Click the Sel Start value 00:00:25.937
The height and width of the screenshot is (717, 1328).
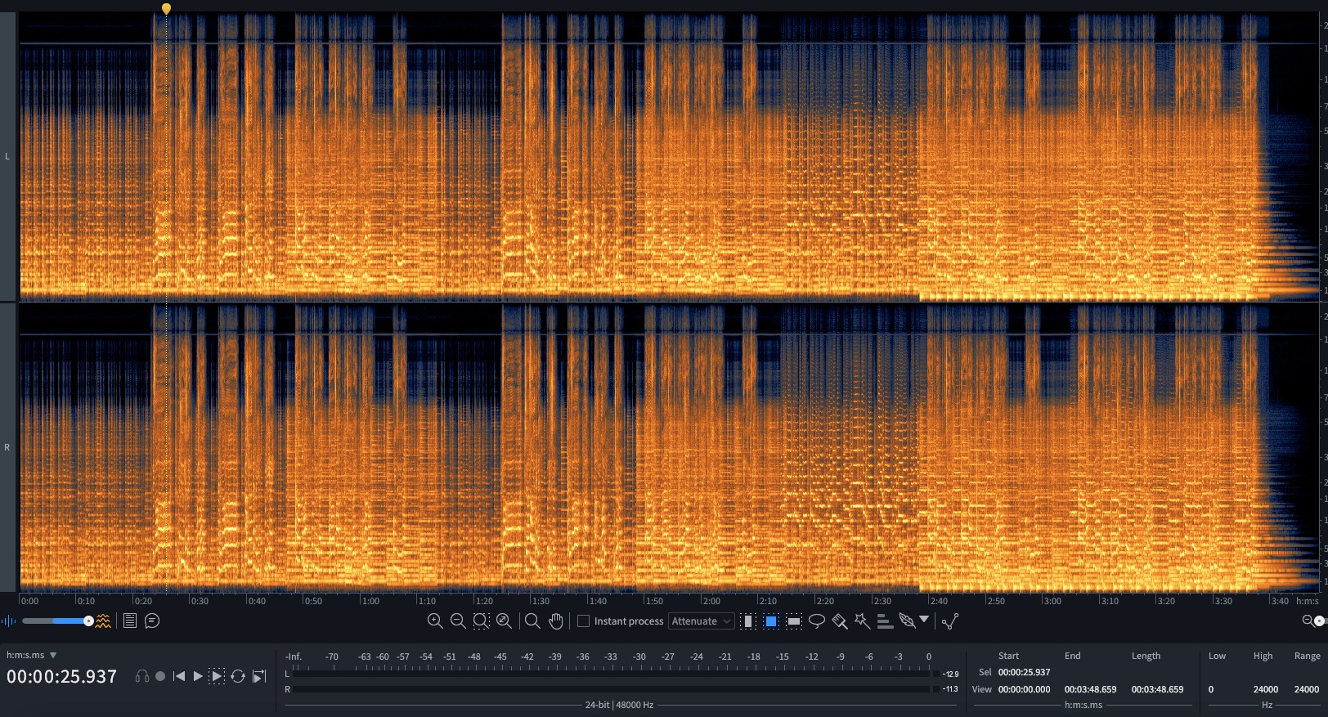tap(1024, 673)
